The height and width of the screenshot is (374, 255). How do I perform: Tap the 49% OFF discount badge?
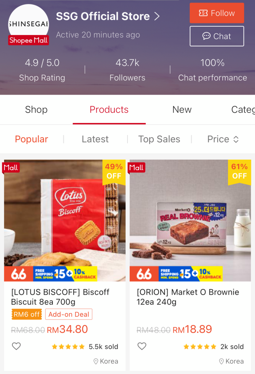(114, 171)
